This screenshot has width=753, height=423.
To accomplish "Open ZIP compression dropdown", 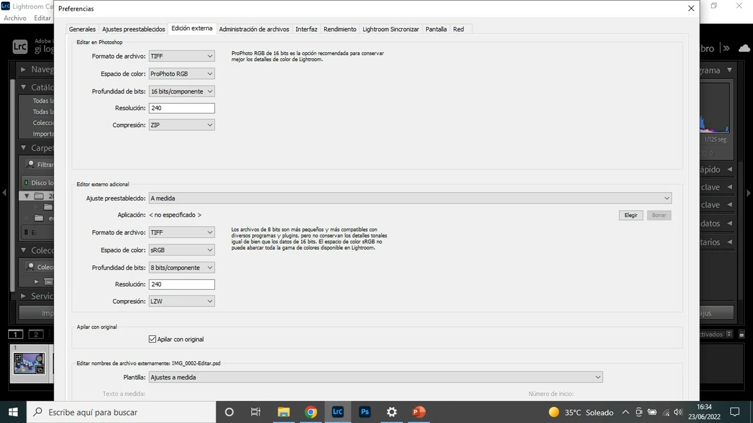I will tap(181, 125).
